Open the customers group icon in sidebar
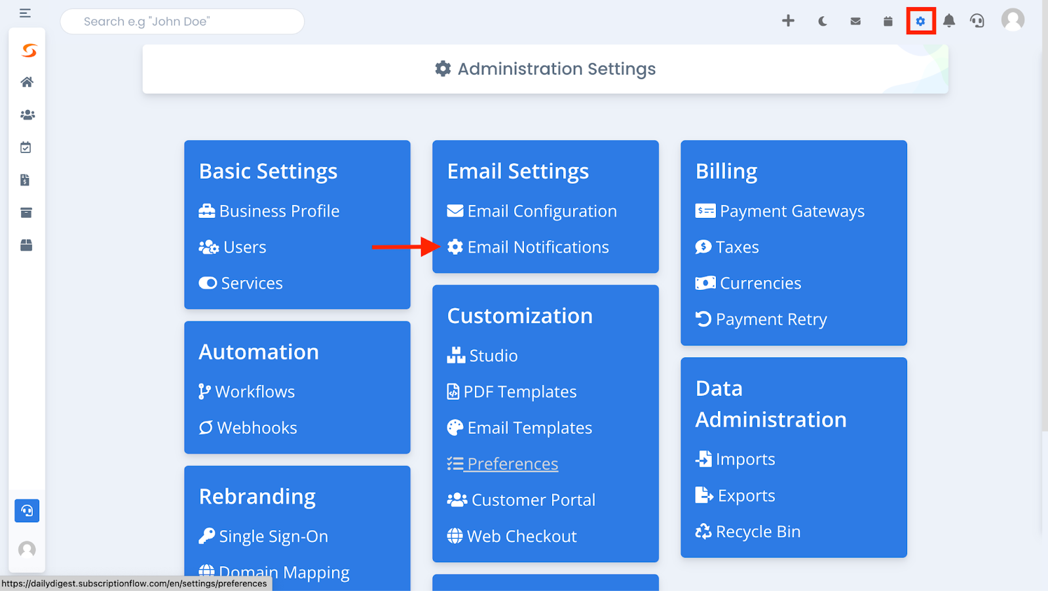 [x=27, y=115]
